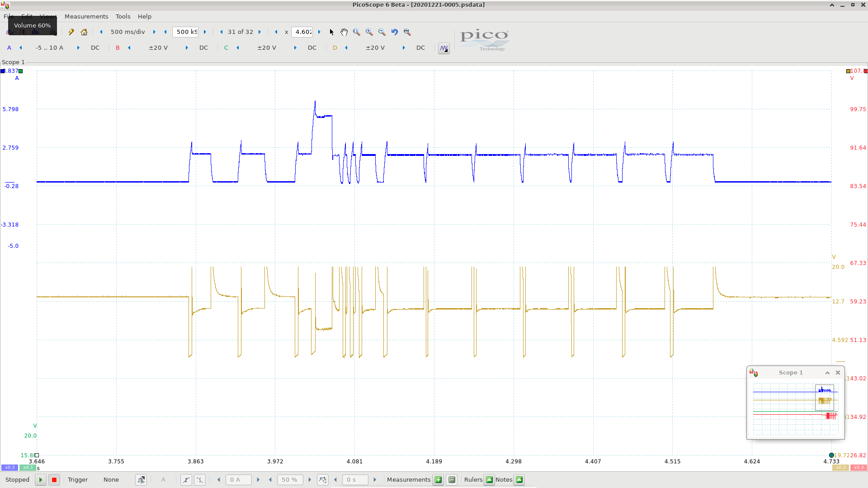Click the 500 kS samples field
868x488 pixels.
point(185,32)
